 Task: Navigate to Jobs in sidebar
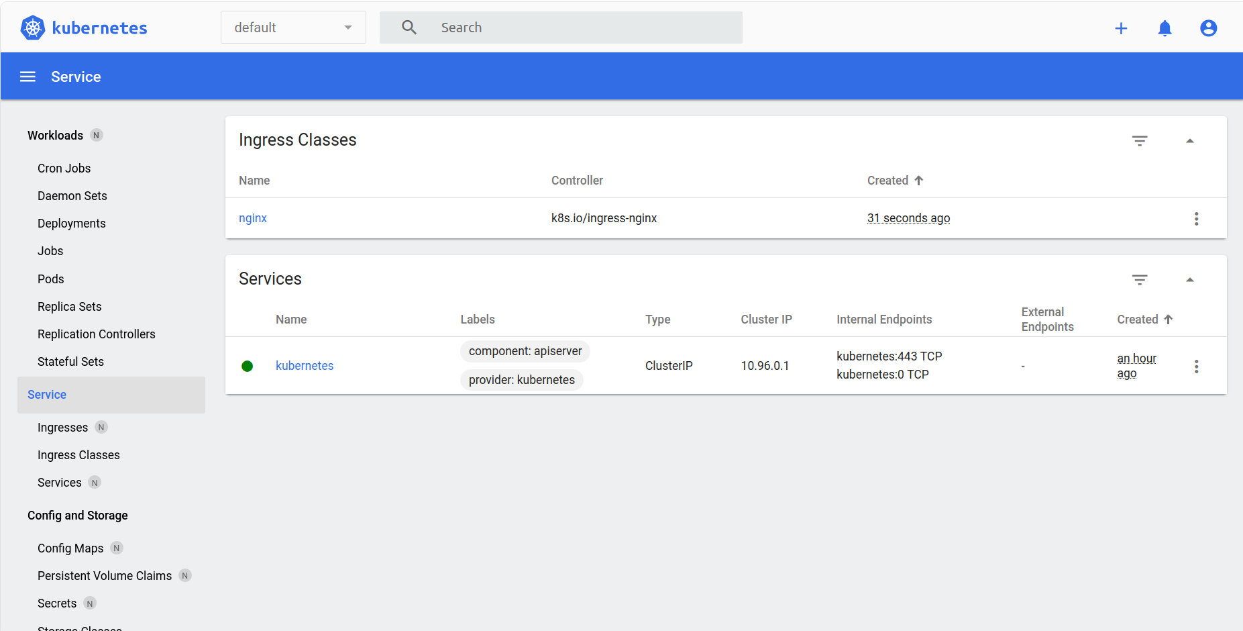click(50, 251)
